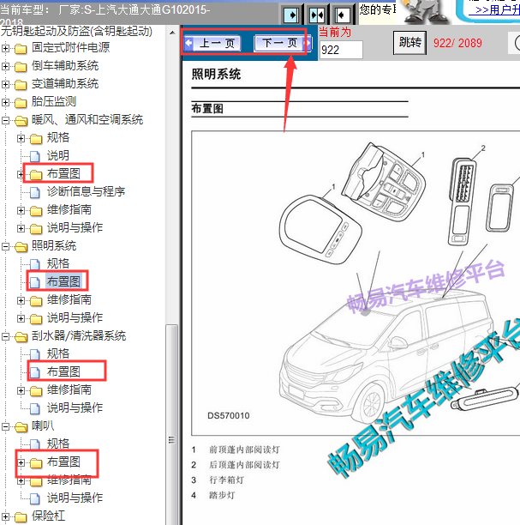Select the 照明系统 folder label

pos(54,245)
